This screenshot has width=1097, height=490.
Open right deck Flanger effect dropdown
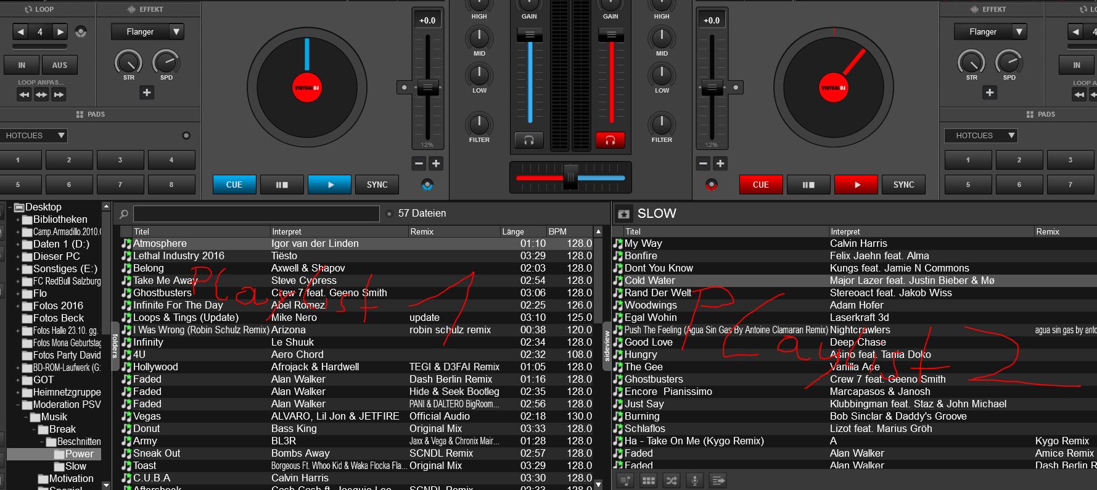point(1019,31)
